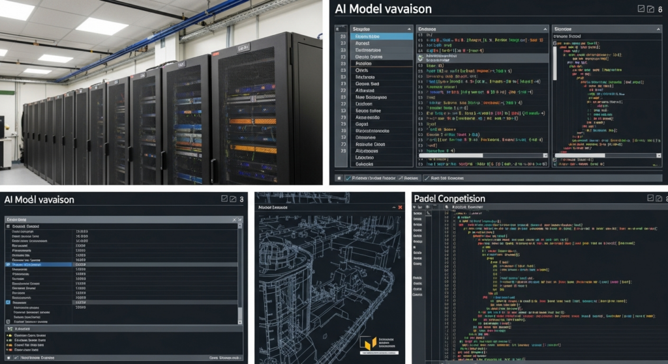This screenshot has width=668, height=364.
Task: Close the Nuoor Lenson window with red X
Action: 400,207
